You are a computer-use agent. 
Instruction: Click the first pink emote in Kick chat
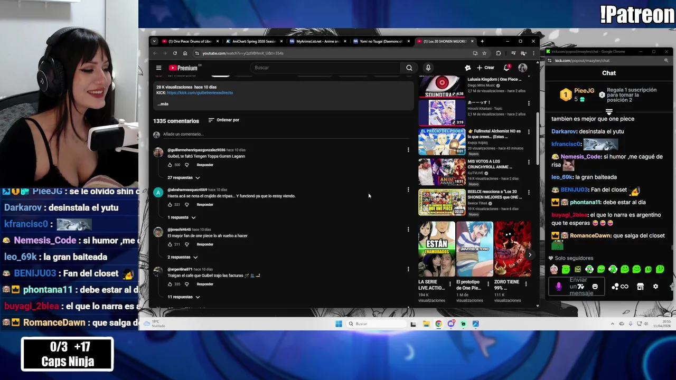point(553,269)
